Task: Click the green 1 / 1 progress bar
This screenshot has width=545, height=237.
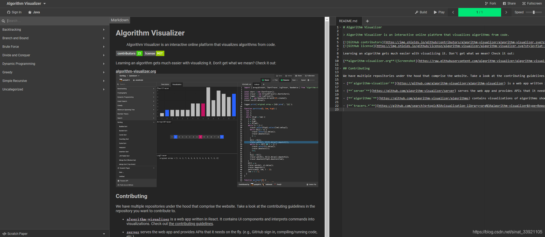Action: [x=479, y=12]
